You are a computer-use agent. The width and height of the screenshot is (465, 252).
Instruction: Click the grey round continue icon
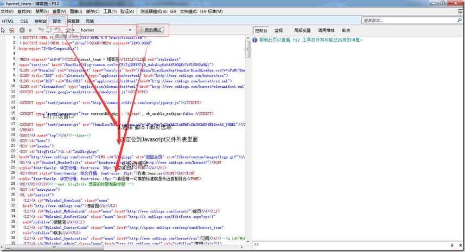pyautogui.click(x=22, y=30)
